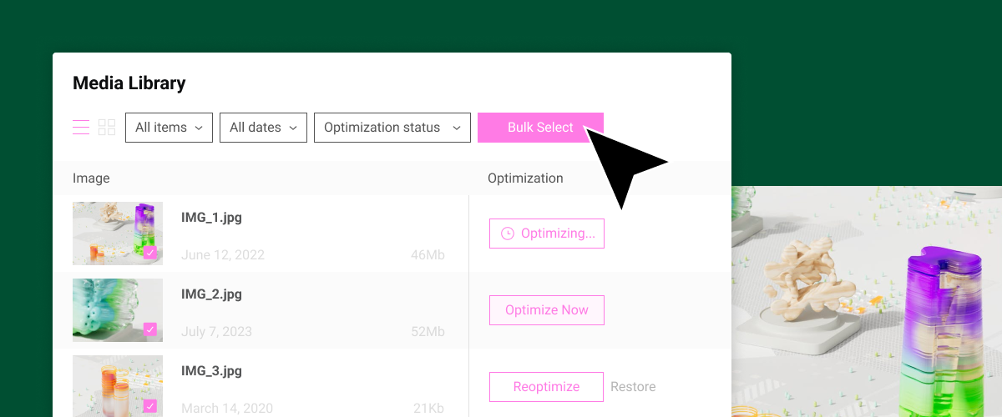Screen dimensions: 1002x417
Task: Click Optimize Now for IMG_2.jpg
Action: [x=547, y=310]
